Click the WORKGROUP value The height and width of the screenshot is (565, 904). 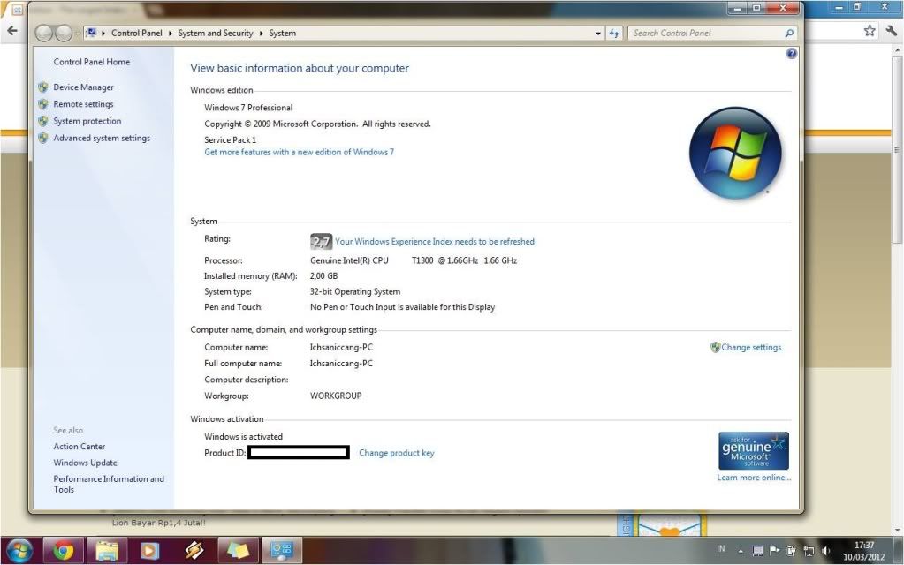click(336, 395)
